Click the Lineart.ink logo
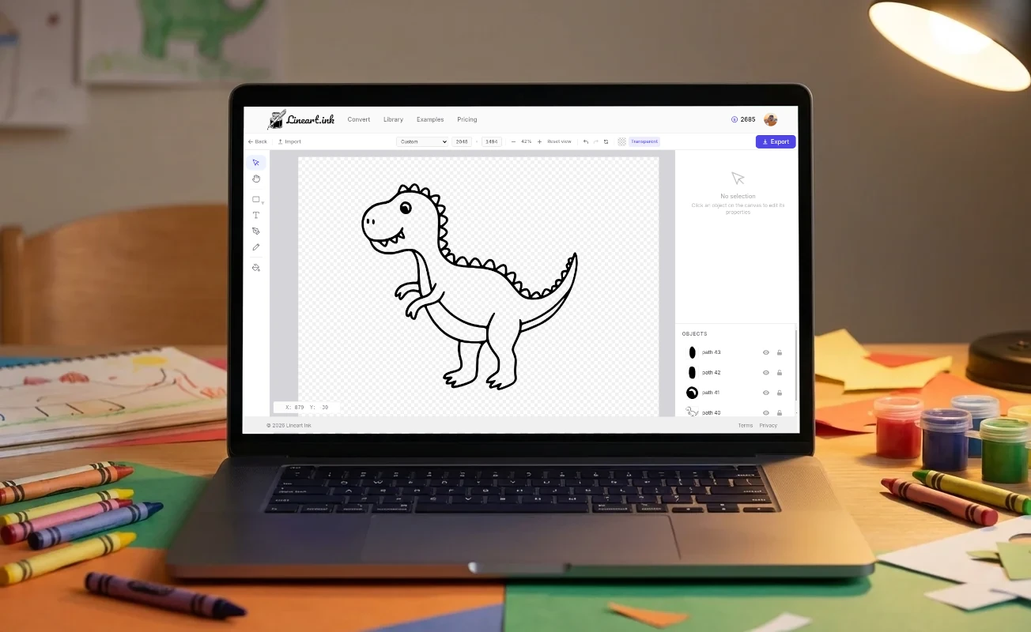The image size is (1031, 632). click(301, 119)
